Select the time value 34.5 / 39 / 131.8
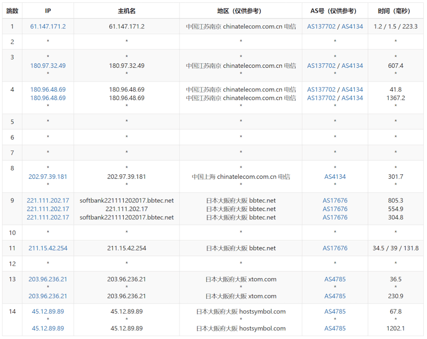Image resolution: width=427 pixels, height=339 pixels. pos(396,248)
